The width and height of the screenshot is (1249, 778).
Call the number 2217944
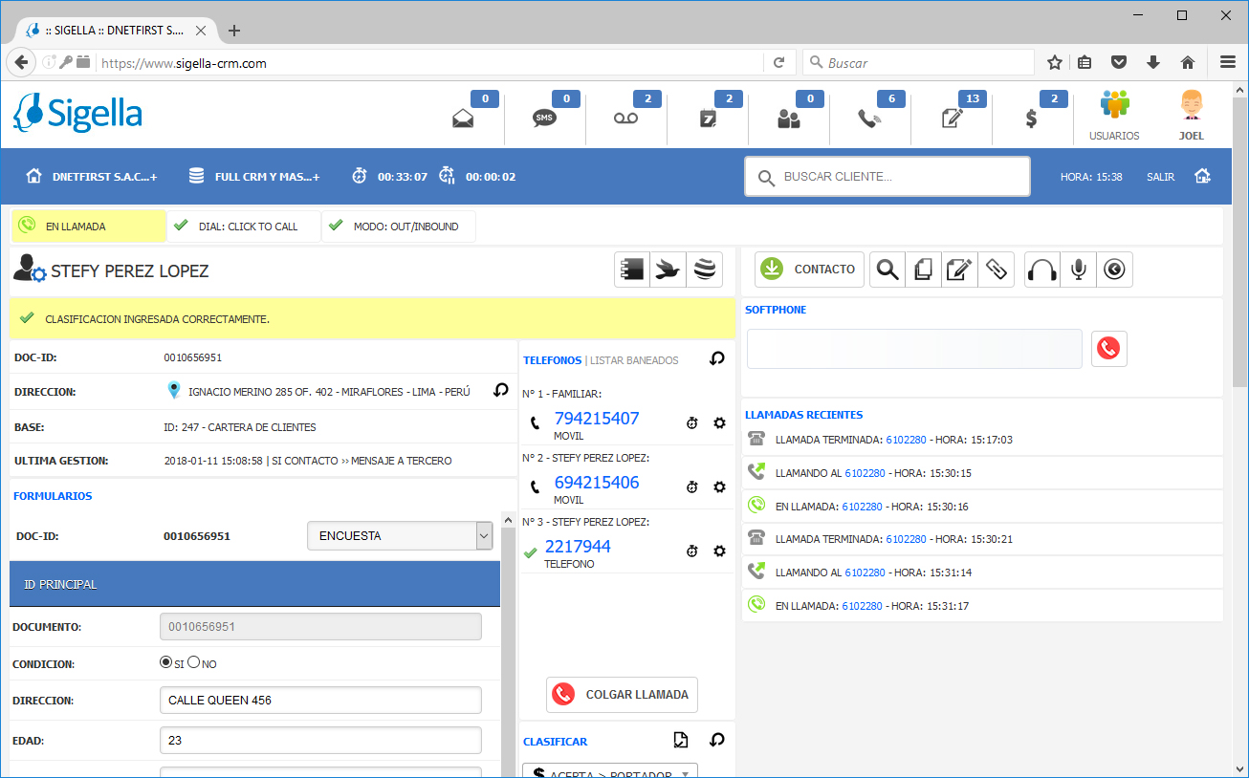pos(578,547)
